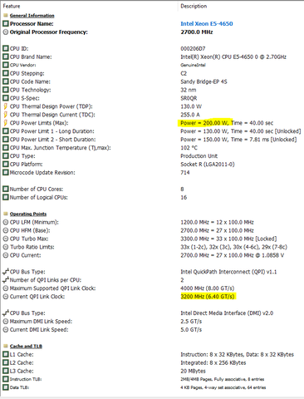Click the clock icon beside Current QPI Link Clock
The width and height of the screenshot is (304, 399).
(6, 297)
